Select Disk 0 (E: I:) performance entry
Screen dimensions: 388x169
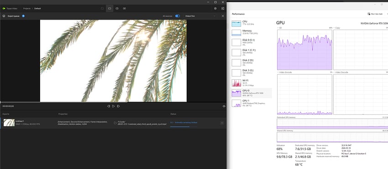tap(251, 42)
